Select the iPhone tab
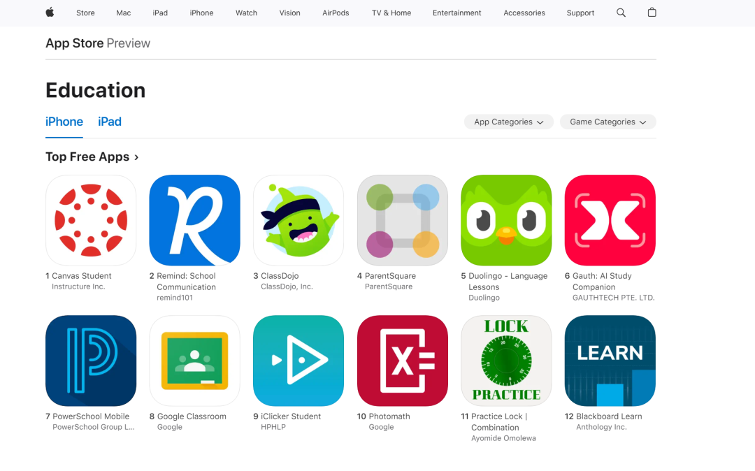The height and width of the screenshot is (471, 755). coord(64,122)
